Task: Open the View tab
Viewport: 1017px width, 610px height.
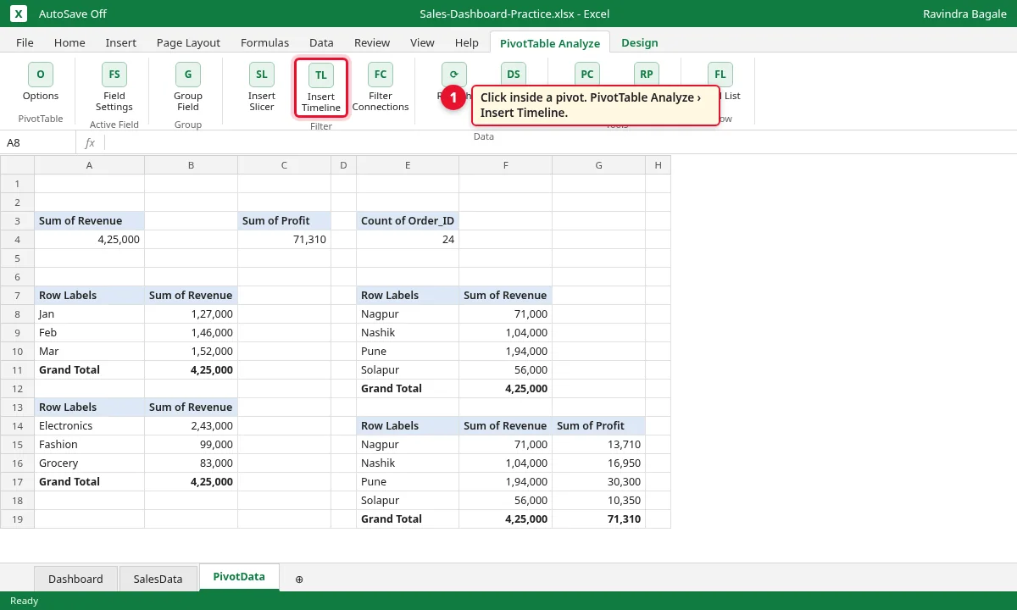Action: [422, 42]
